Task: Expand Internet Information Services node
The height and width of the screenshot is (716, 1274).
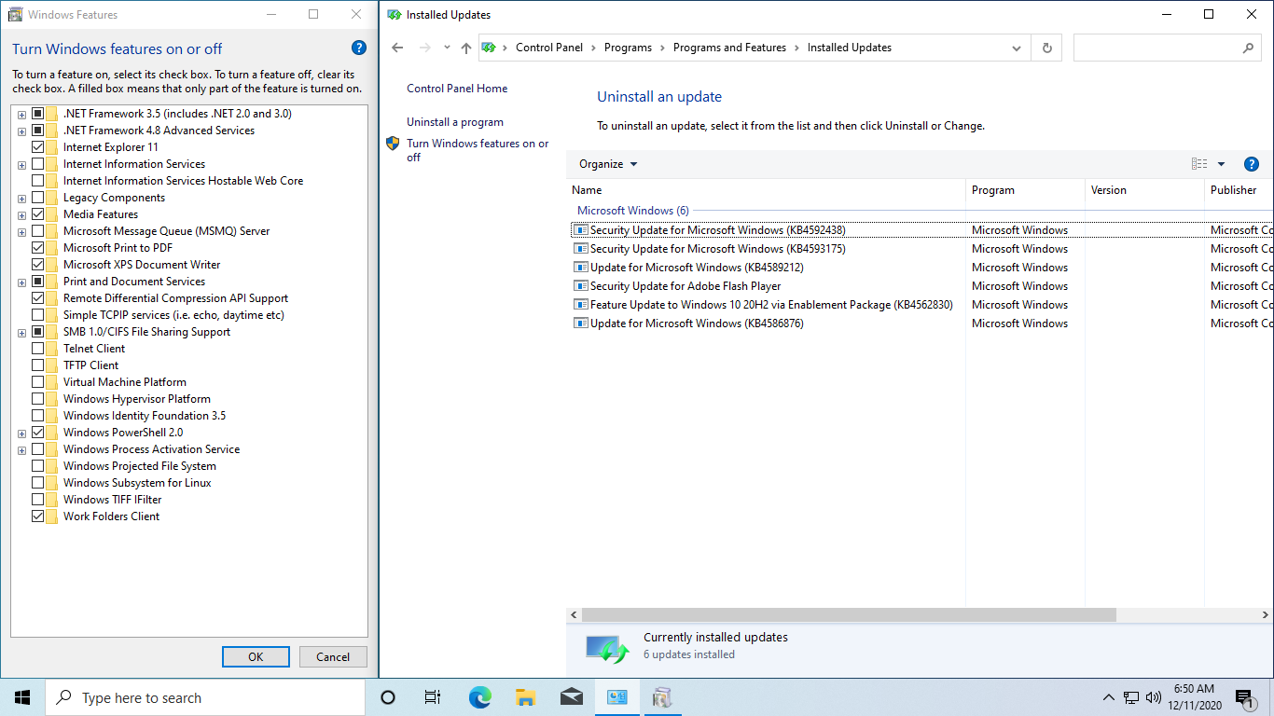Action: (21, 164)
